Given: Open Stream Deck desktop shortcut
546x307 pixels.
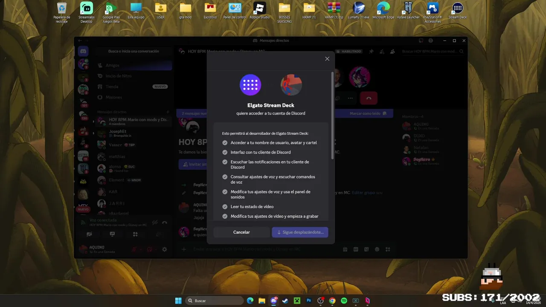Looking at the screenshot, I should coord(458,11).
